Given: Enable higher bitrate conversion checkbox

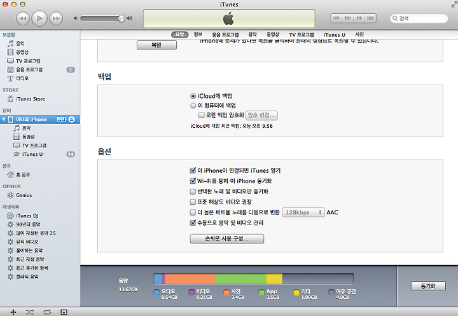Looking at the screenshot, I should (193, 212).
